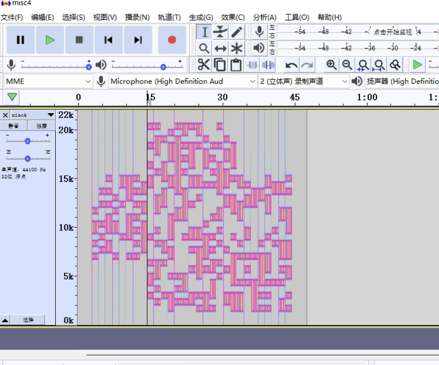Click the track gain slider knob
This screenshot has height=365, width=439.
coord(28,141)
